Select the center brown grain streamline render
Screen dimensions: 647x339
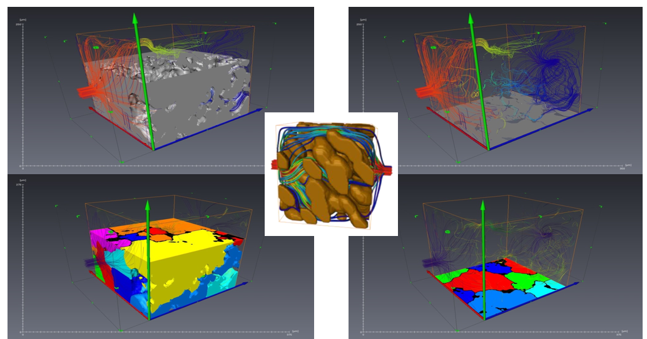coord(331,174)
